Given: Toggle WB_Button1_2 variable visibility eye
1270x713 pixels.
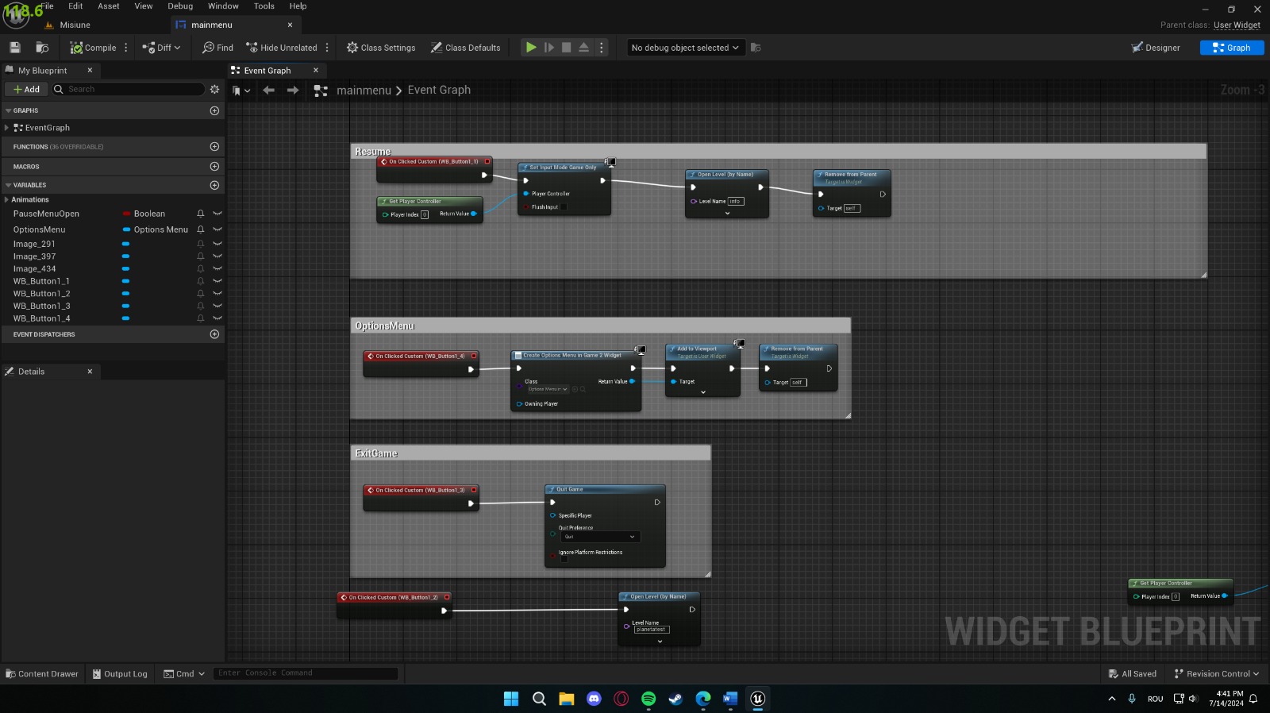Looking at the screenshot, I should [x=217, y=294].
